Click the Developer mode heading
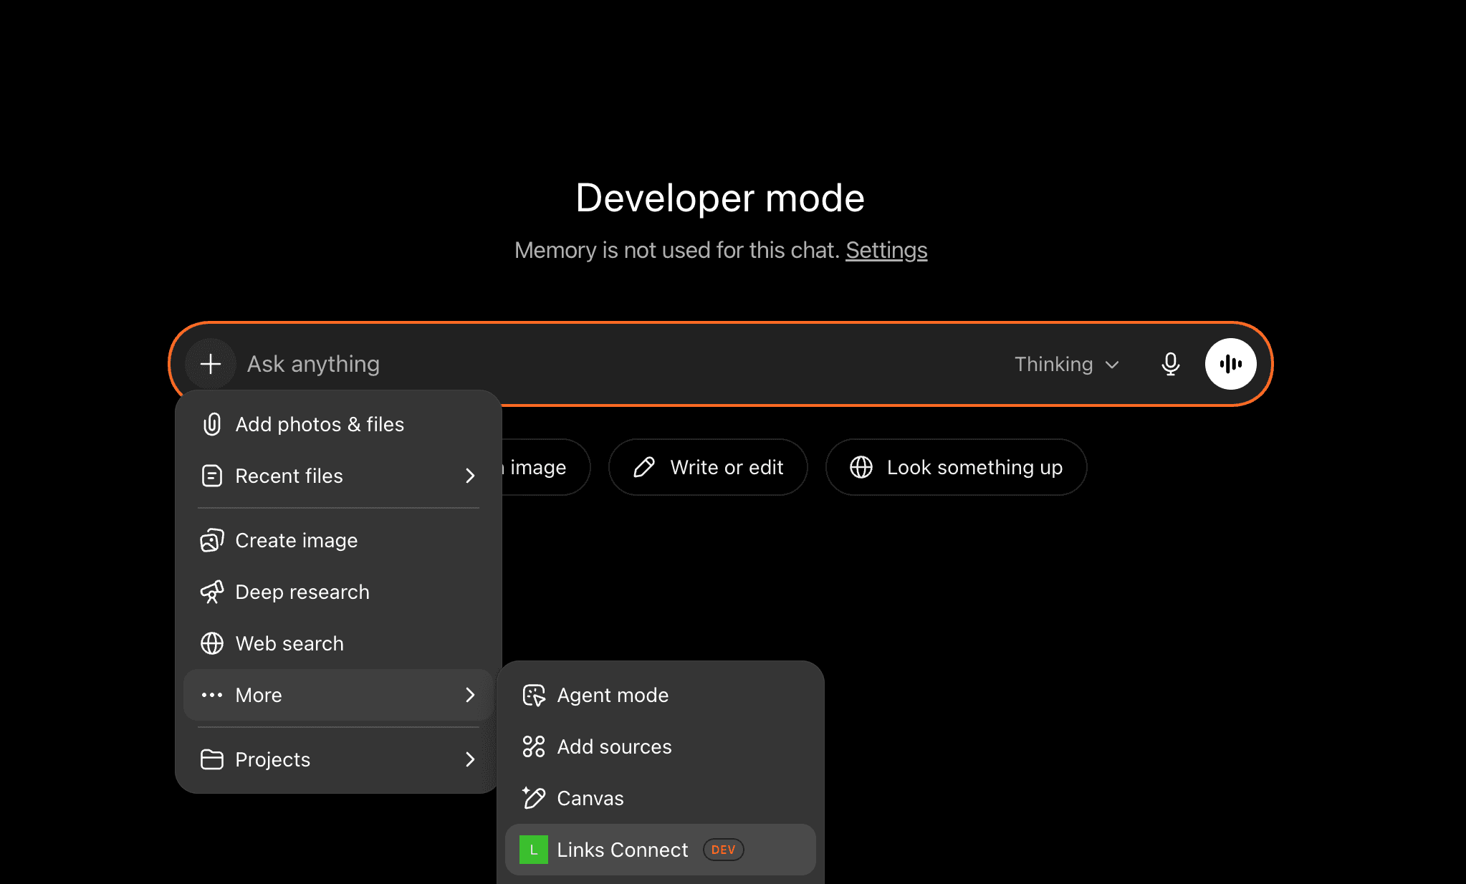The width and height of the screenshot is (1466, 884). coord(720,198)
